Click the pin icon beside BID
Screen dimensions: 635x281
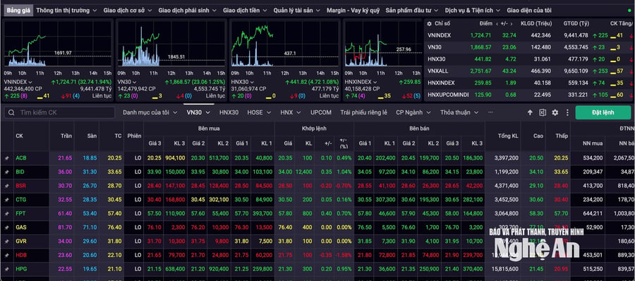tap(6, 172)
